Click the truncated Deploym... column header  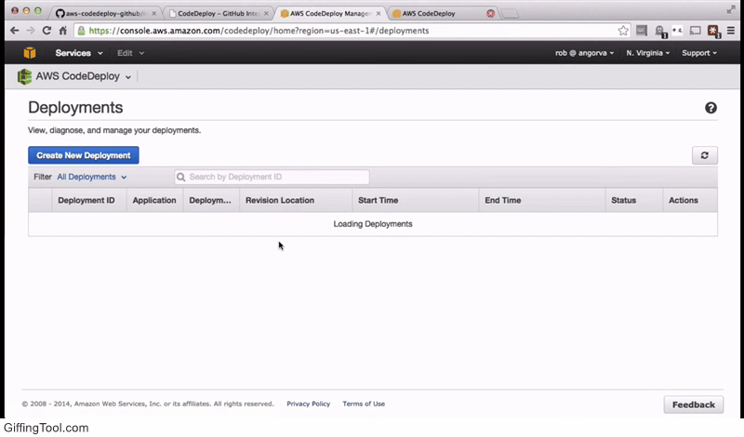pyautogui.click(x=210, y=200)
